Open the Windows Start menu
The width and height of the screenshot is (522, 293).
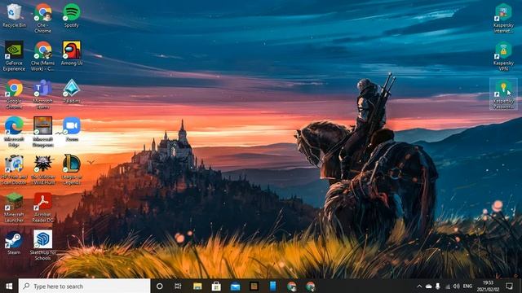pos(9,286)
